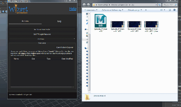Switch to the Log tab
181x107 pixels.
pyautogui.click(x=59, y=21)
